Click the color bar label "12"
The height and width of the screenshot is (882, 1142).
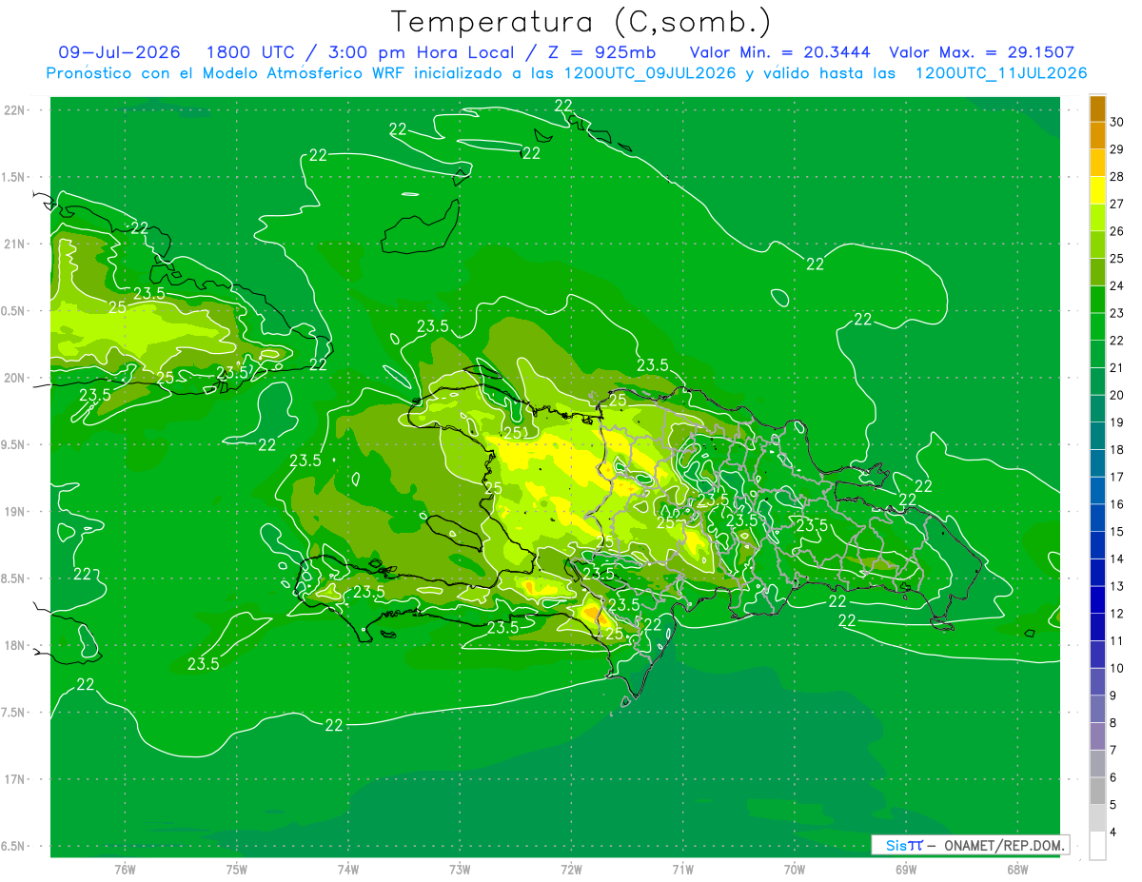point(1117,614)
